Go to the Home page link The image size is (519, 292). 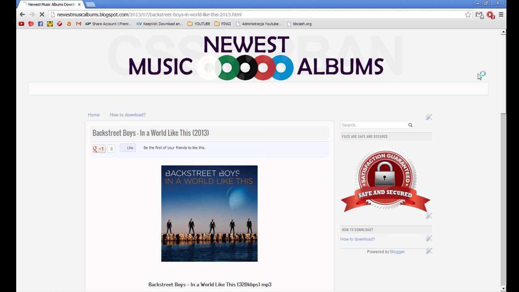pos(94,115)
